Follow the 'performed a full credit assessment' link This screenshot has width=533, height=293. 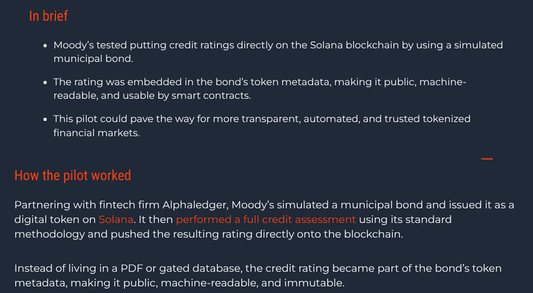click(266, 220)
